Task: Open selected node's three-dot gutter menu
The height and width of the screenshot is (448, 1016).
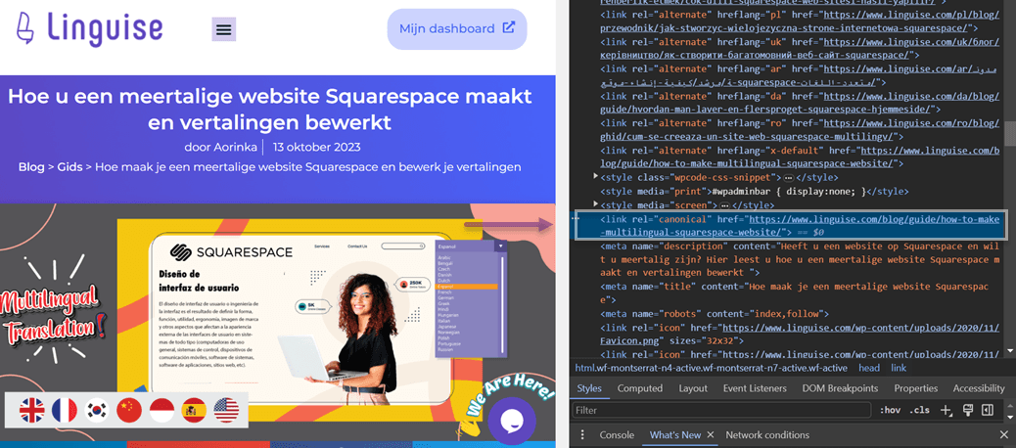Action: click(x=576, y=219)
